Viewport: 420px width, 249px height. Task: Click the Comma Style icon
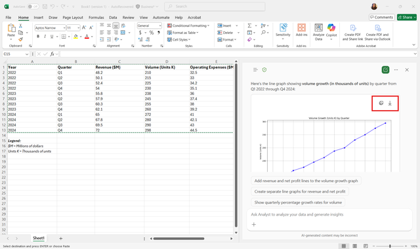point(159,33)
